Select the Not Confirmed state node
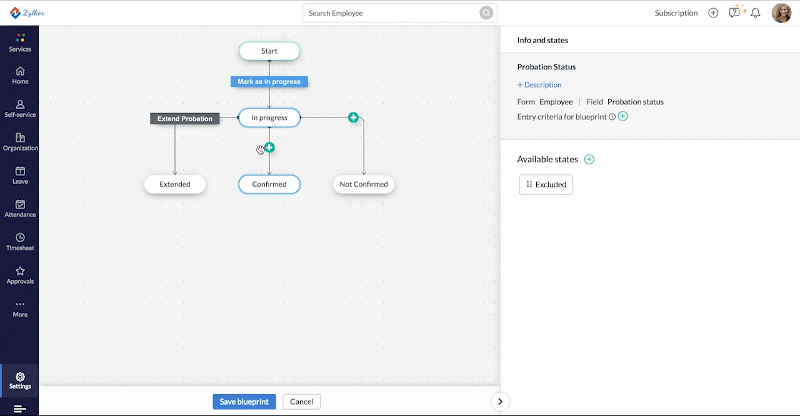This screenshot has height=416, width=800. tap(364, 184)
